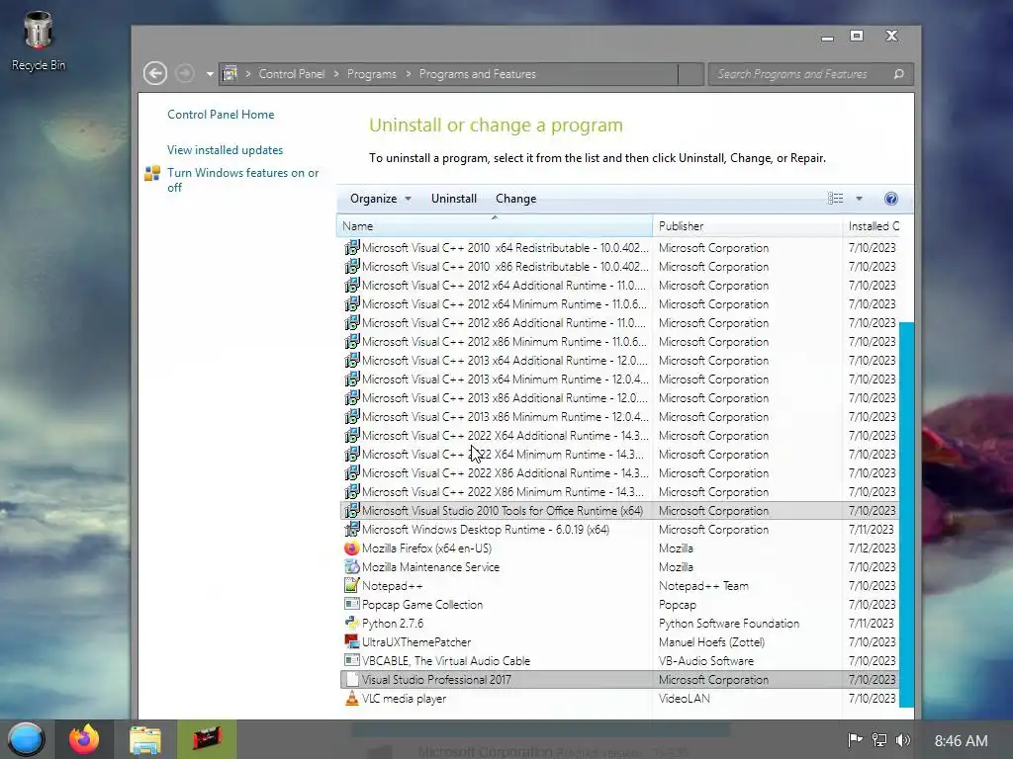Viewport: 1013px width, 759px height.
Task: Select Visual C++ 2013 x64 Minimum Runtime row
Action: tap(619, 379)
